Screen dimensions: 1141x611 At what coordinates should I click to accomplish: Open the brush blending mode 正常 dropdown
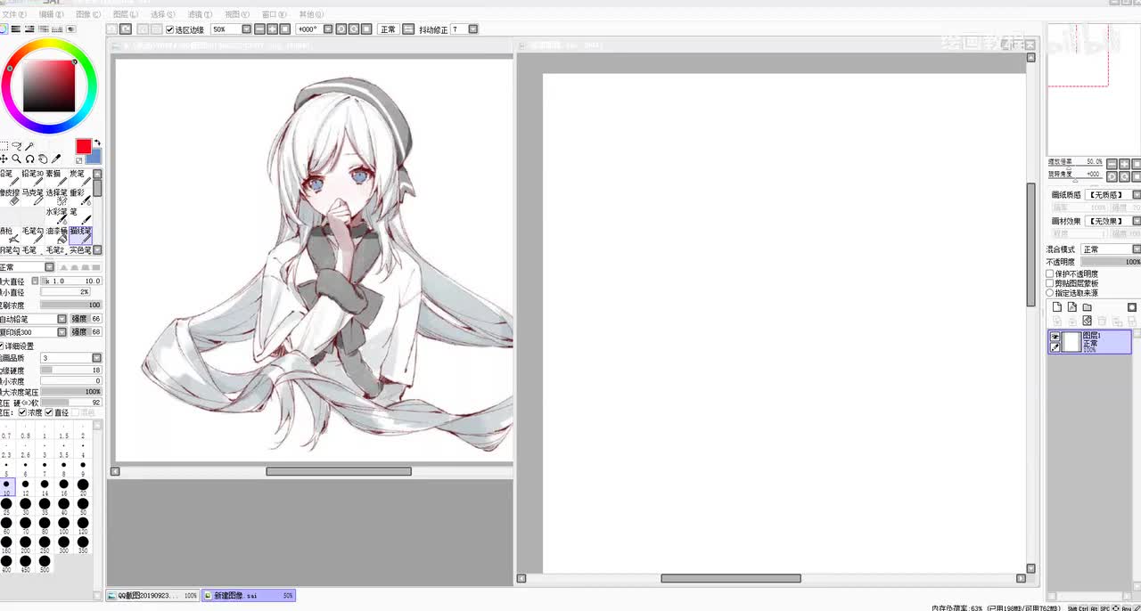coord(49,267)
